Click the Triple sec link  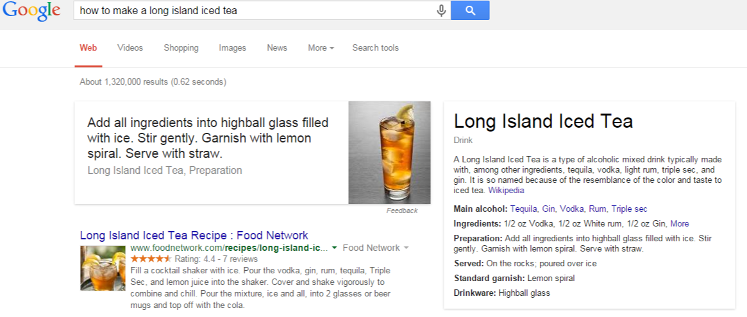coord(629,209)
